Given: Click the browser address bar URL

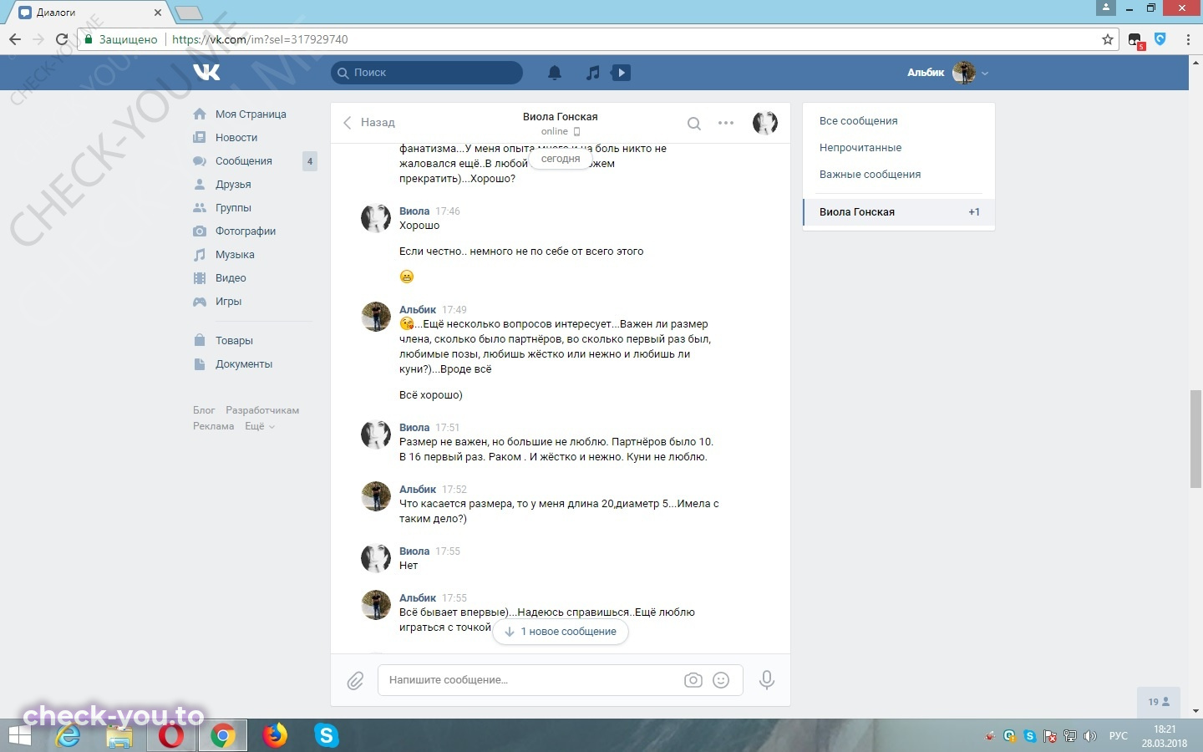Looking at the screenshot, I should click(x=260, y=39).
